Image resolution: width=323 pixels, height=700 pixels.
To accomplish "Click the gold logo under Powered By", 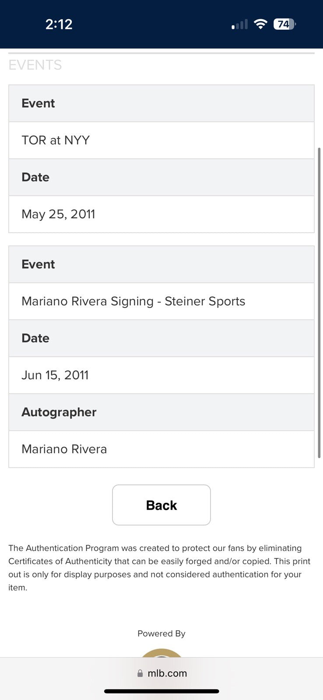I will [161, 653].
